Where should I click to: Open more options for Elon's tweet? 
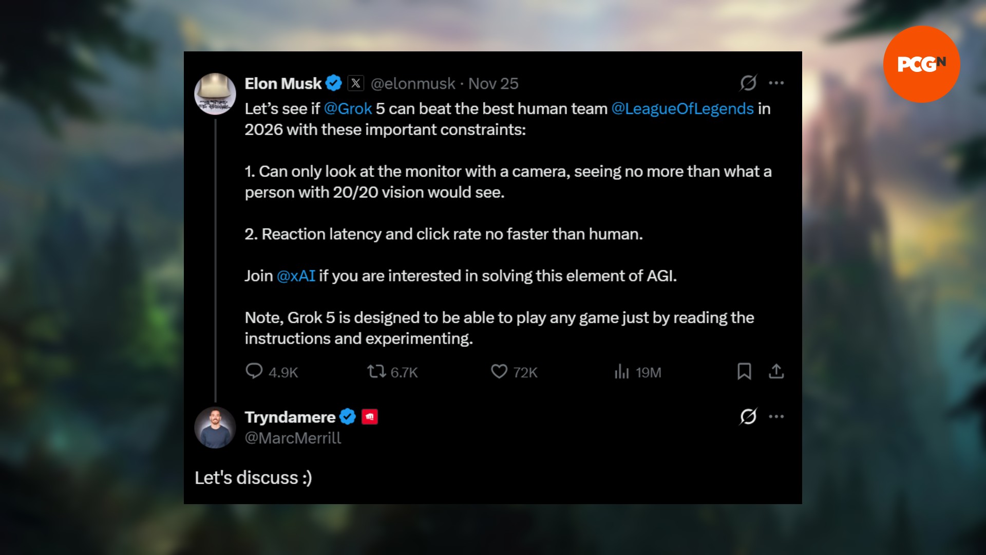(776, 83)
